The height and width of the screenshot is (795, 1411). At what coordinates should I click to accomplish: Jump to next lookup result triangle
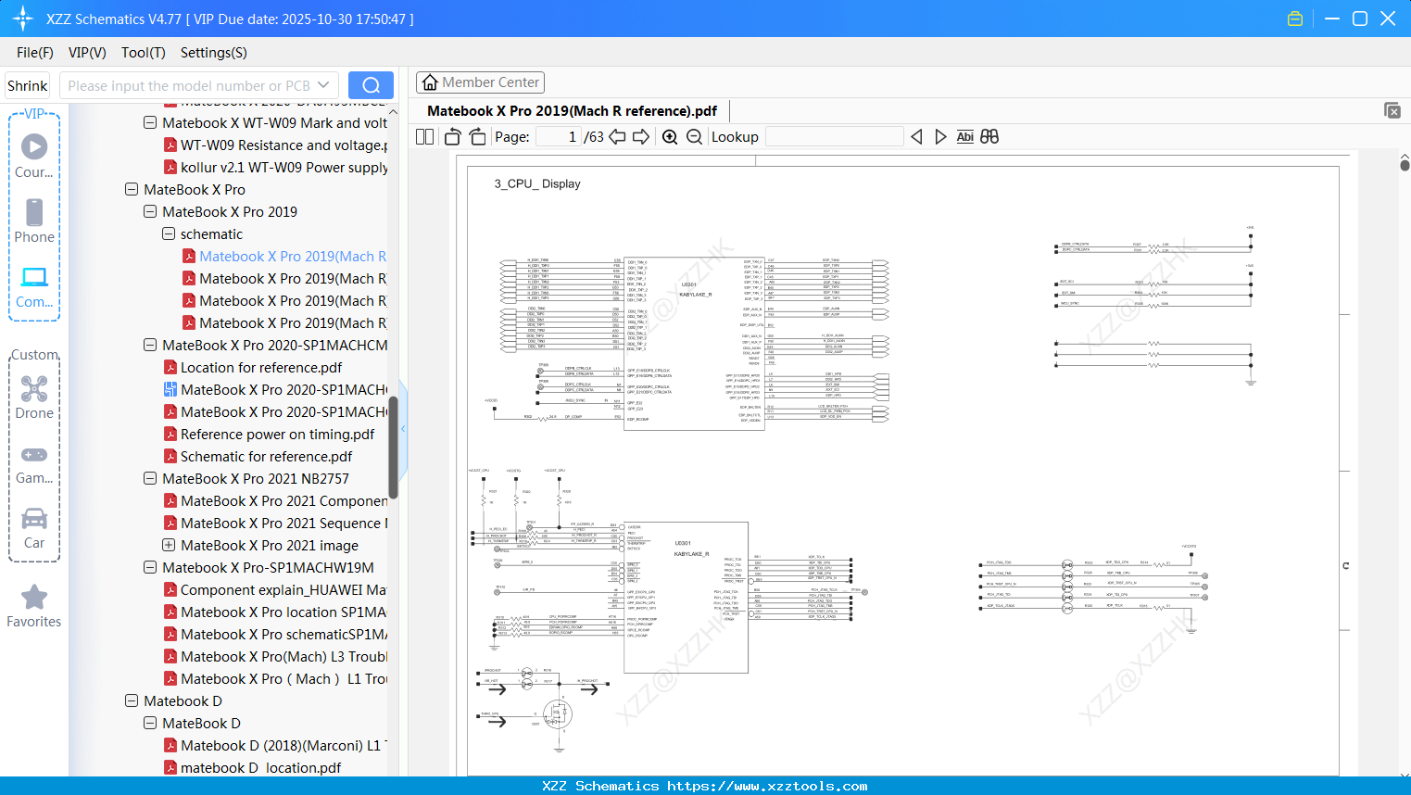coord(940,137)
